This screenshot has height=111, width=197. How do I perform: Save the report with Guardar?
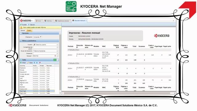coord(23,25)
